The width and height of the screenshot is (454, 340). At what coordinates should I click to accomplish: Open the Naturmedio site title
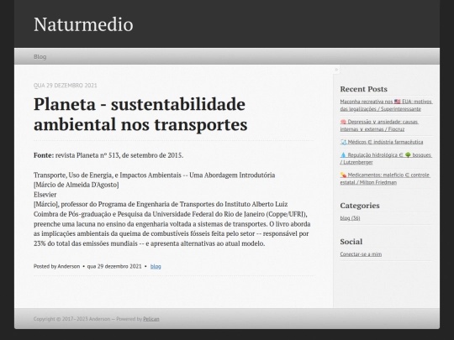[83, 24]
